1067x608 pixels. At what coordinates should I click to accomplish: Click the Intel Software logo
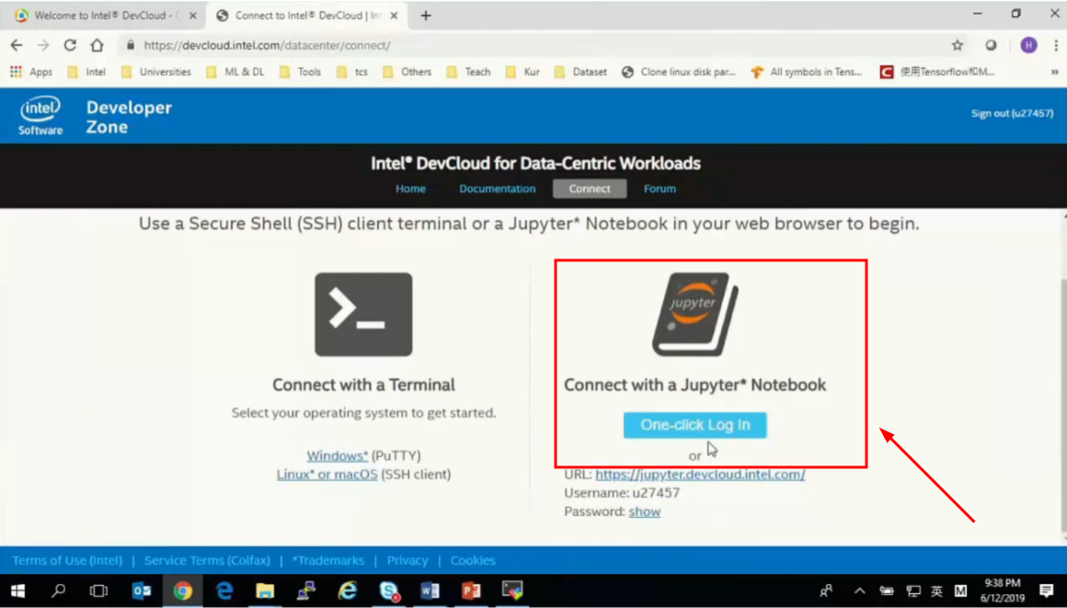40,116
